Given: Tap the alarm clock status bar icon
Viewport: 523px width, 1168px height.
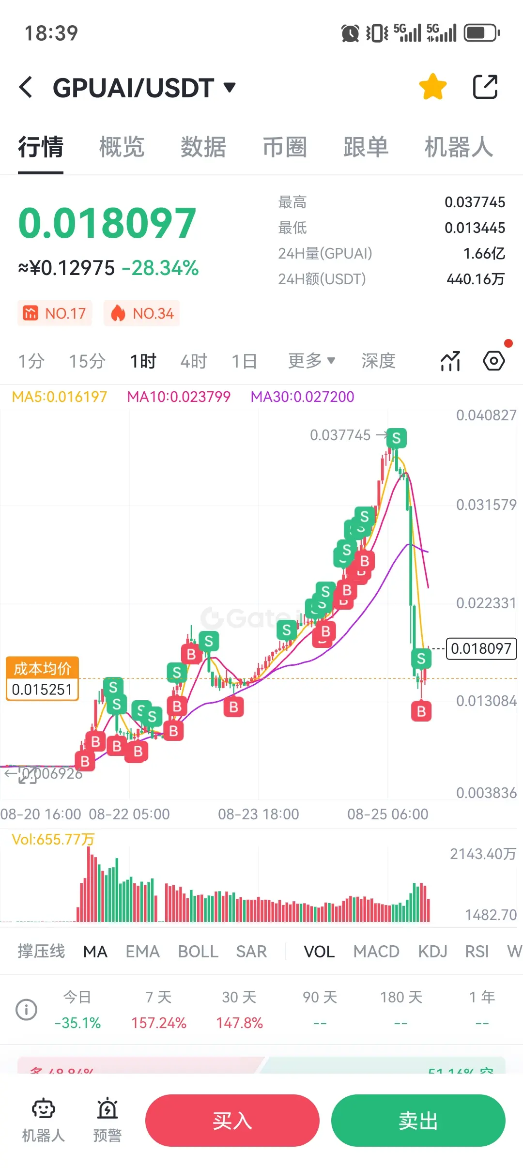Looking at the screenshot, I should tap(350, 33).
